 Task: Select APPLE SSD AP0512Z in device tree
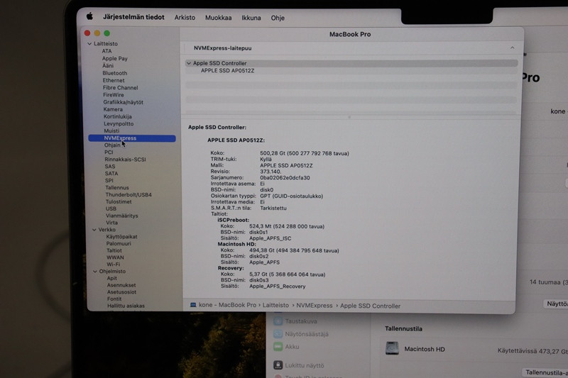pos(227,70)
